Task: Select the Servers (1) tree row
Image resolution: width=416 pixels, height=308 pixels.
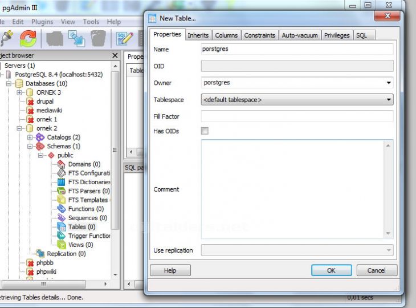Action: tap(19, 66)
